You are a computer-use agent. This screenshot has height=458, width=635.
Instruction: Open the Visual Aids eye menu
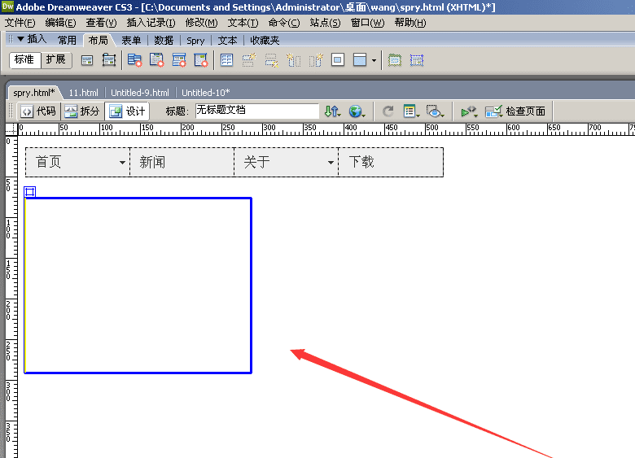(x=435, y=111)
